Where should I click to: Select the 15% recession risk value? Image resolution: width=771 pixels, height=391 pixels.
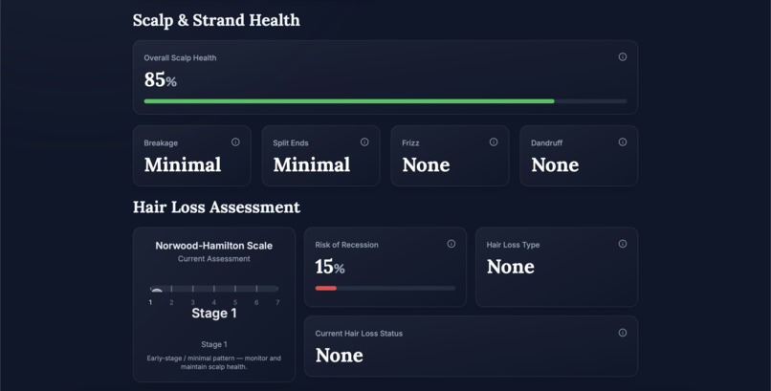[x=330, y=267]
